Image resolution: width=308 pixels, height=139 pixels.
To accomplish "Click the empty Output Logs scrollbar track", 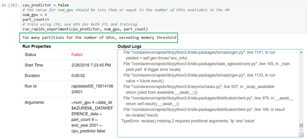I will 301,87.
